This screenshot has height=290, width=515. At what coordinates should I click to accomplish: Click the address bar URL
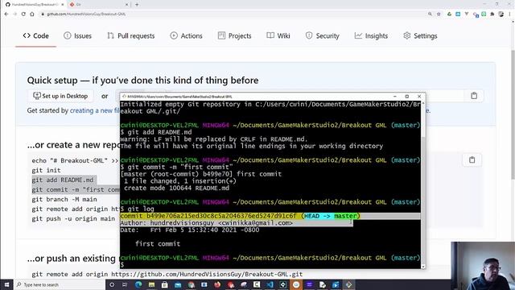point(86,14)
